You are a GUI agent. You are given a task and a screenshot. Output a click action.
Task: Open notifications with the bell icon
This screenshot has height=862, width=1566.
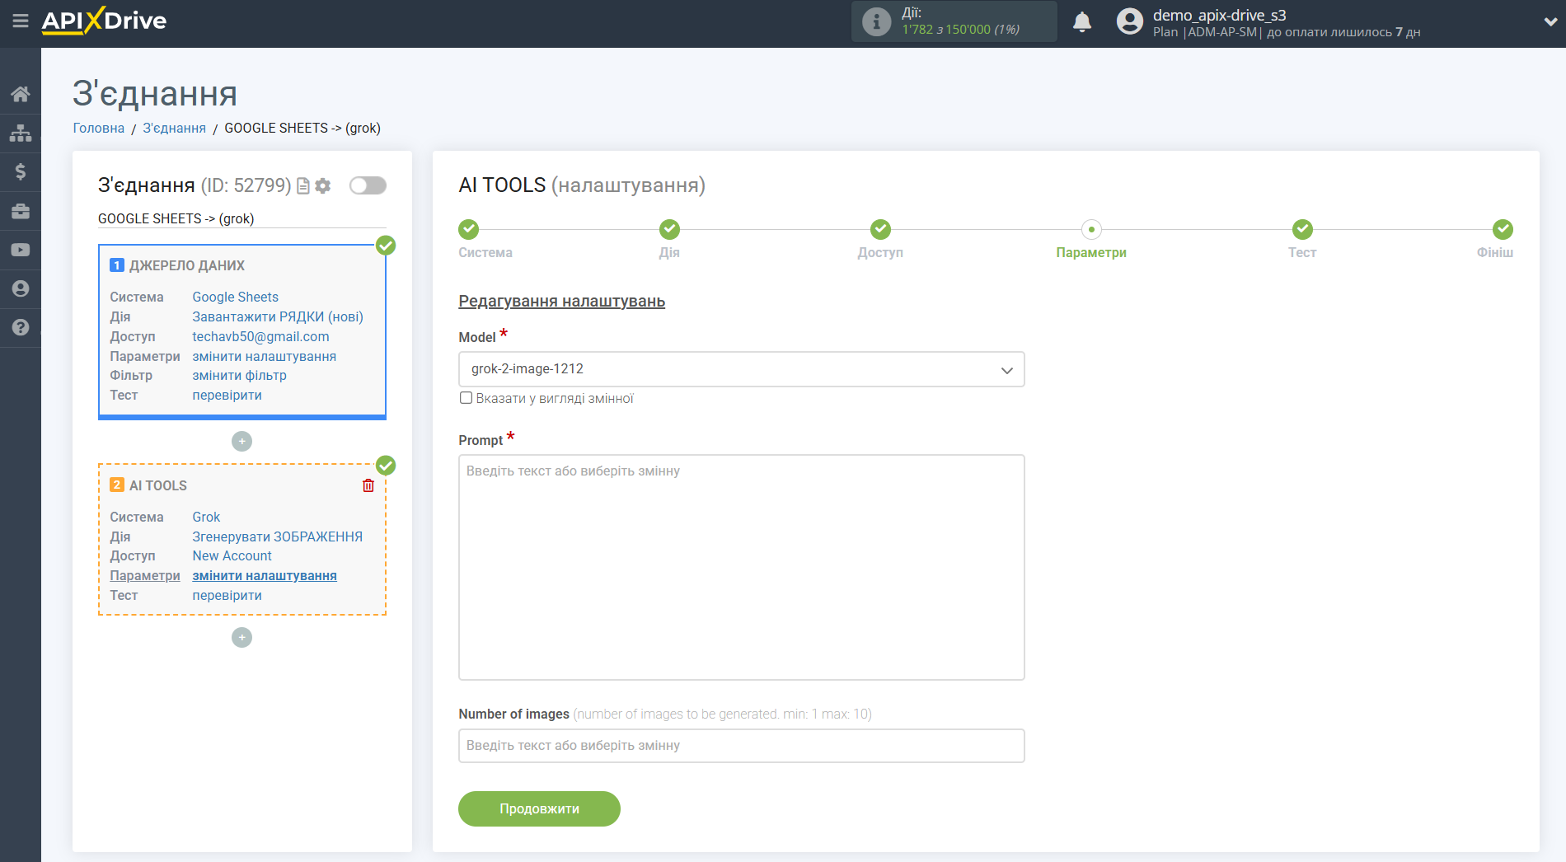1082,21
